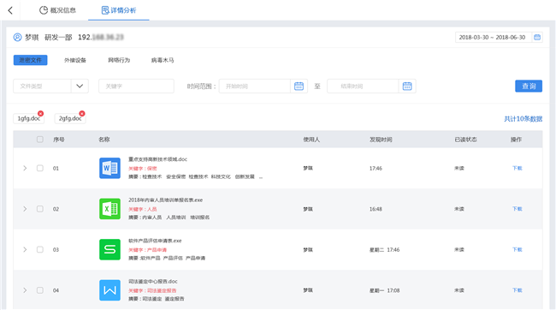Screen dimensions: 556x310
Task: Click the user avatar icon beside 梦琪
Action: (x=17, y=38)
